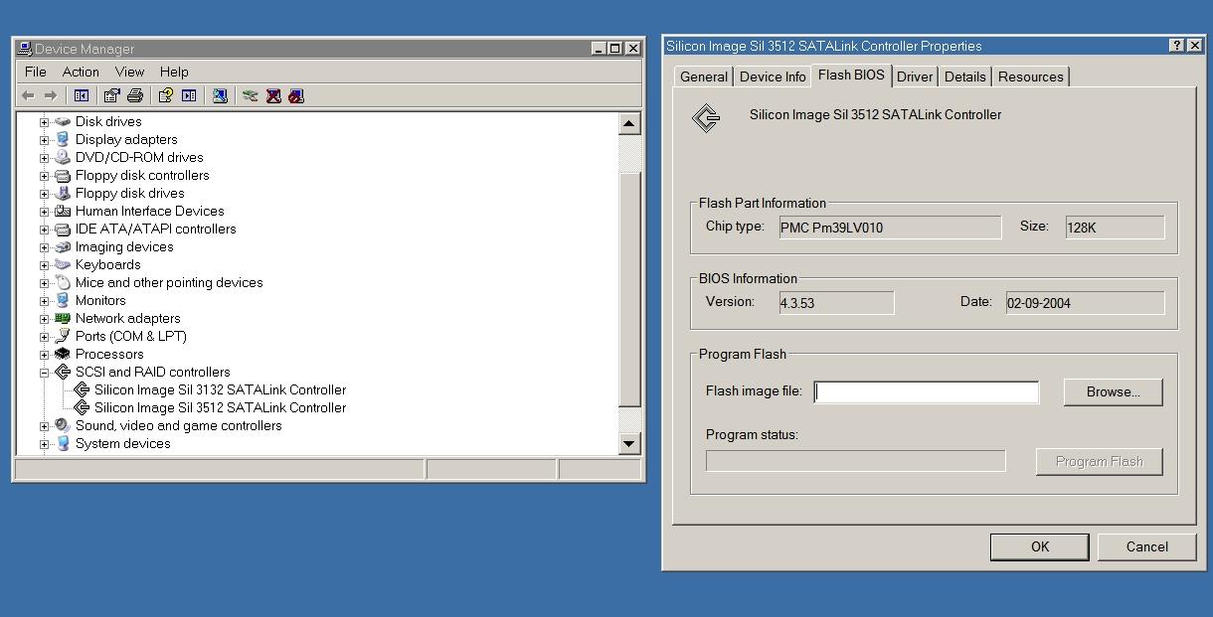Click the Uninstall device red X icon
The image size is (1213, 617).
pos(272,95)
